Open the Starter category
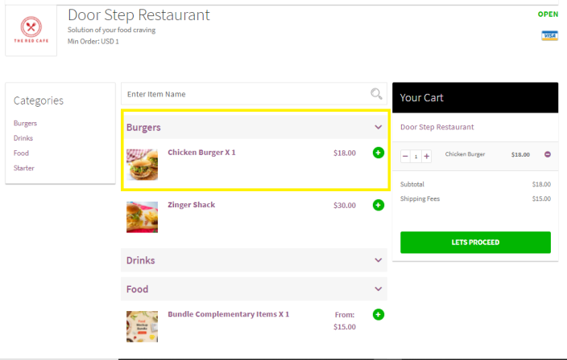Screen dimensions: 567x360 click(x=24, y=168)
